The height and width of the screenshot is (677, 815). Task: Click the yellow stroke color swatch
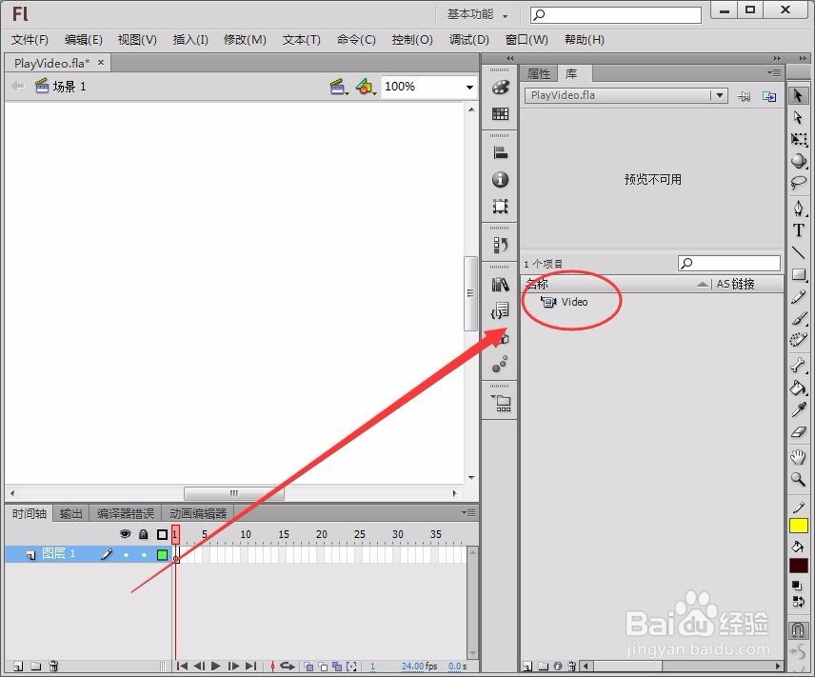coord(799,526)
